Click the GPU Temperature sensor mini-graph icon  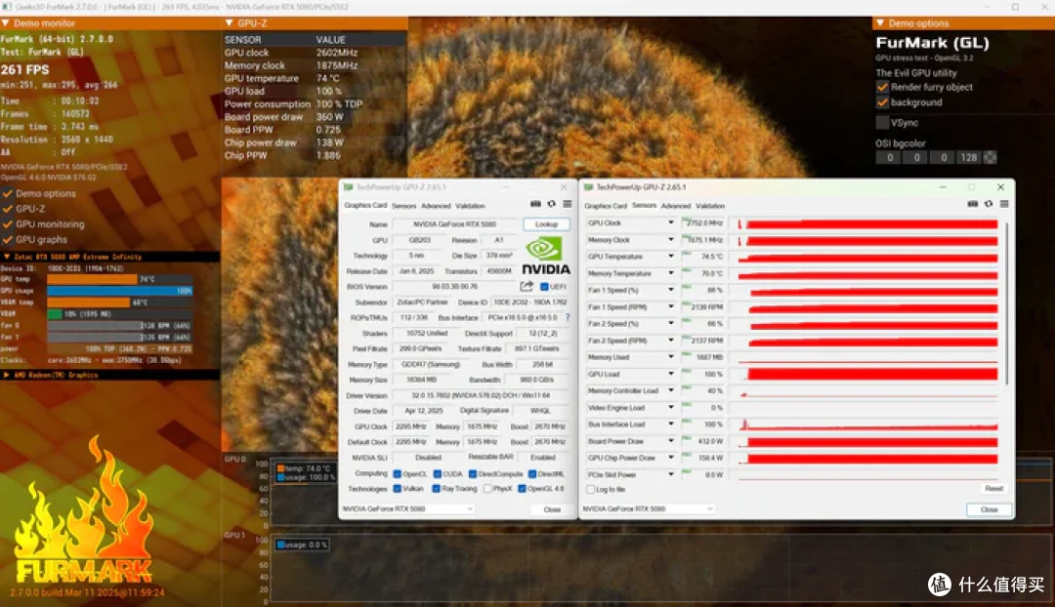(x=687, y=254)
